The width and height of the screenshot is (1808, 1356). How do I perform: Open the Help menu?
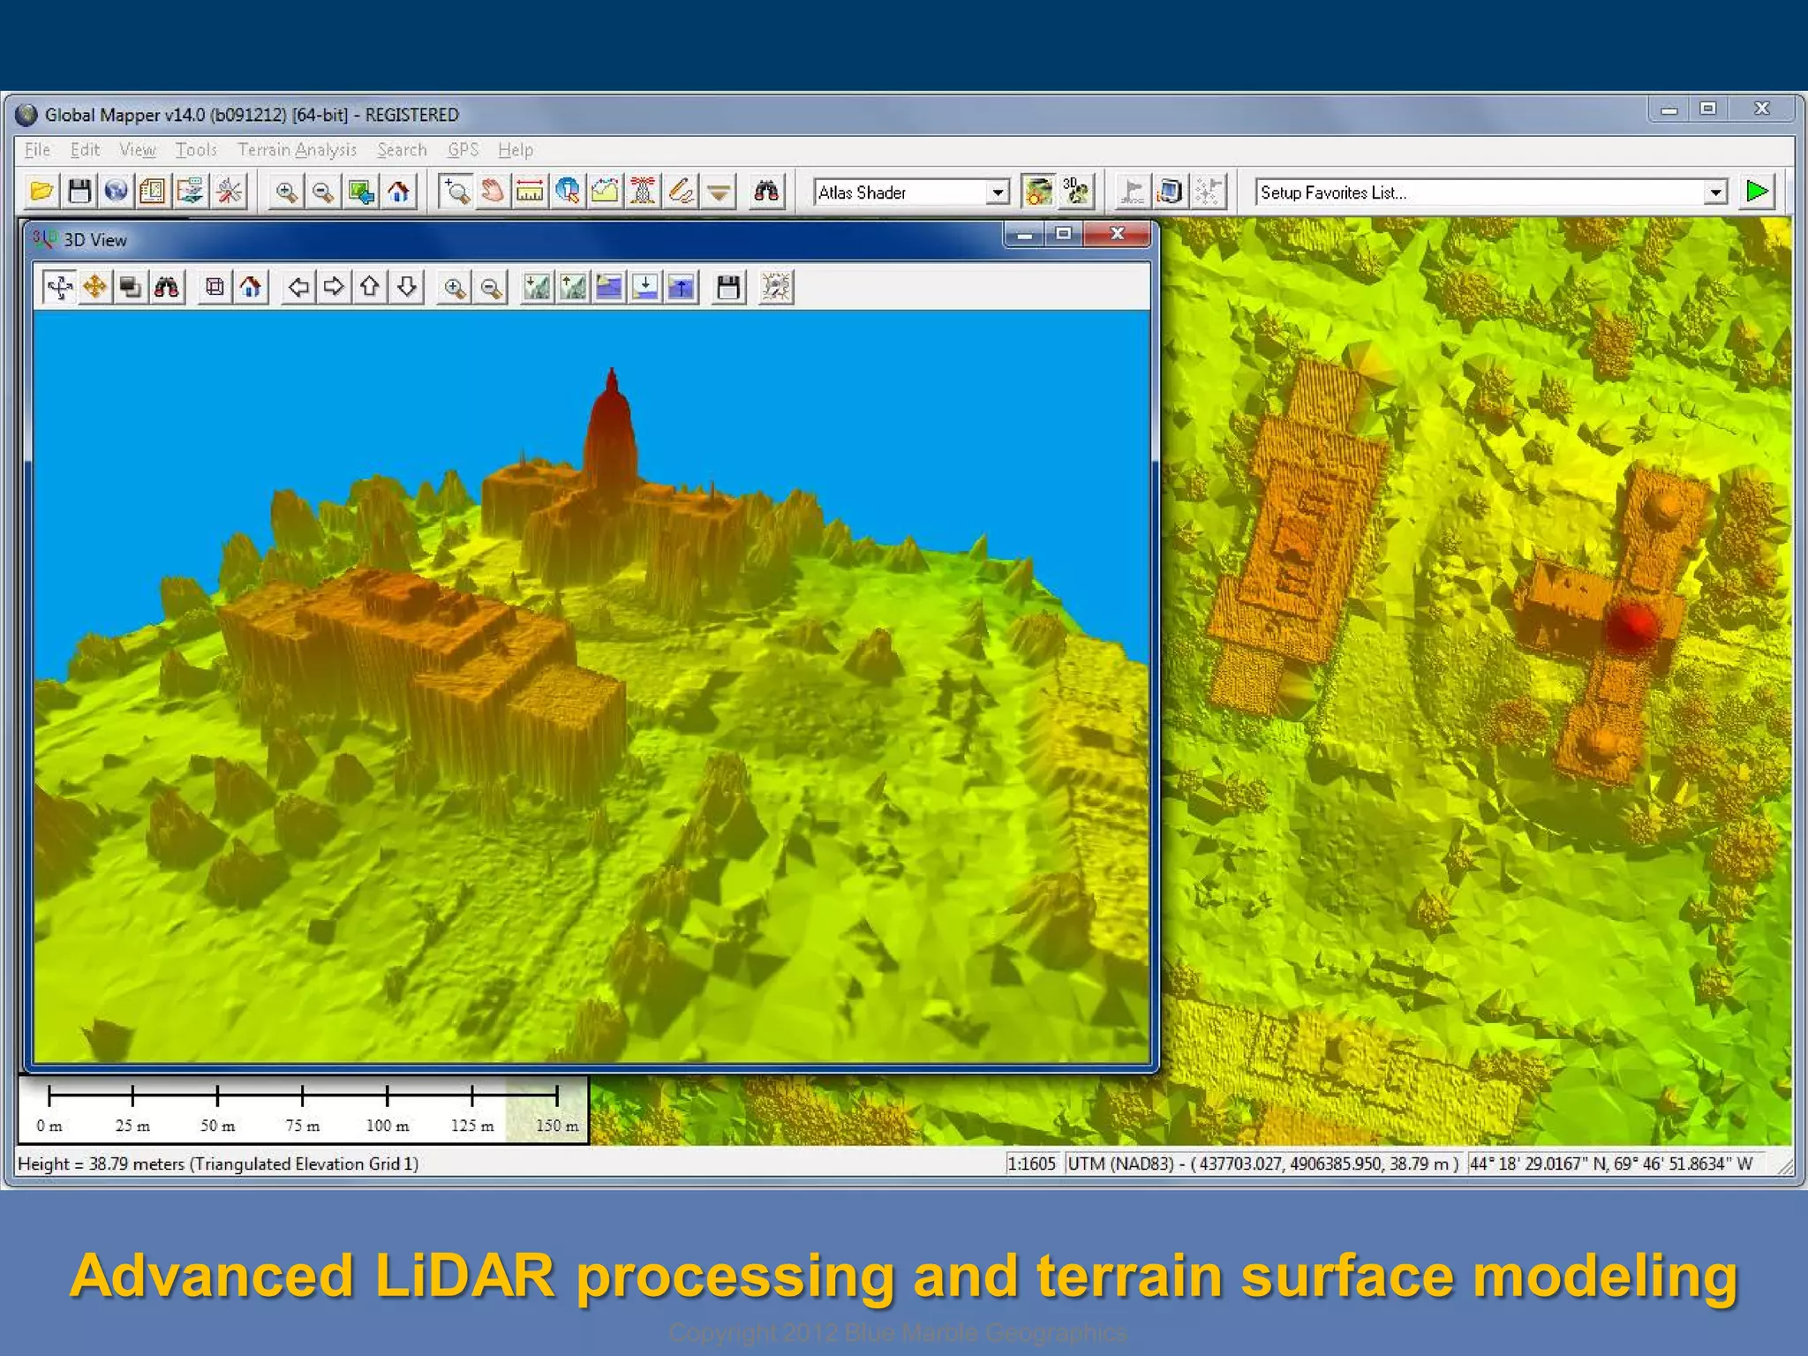click(x=516, y=150)
